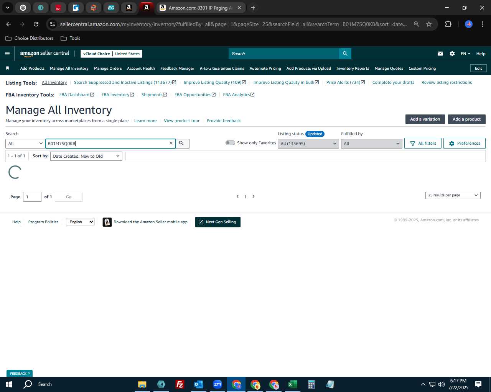Click the Edit navigation bar button

tap(478, 68)
